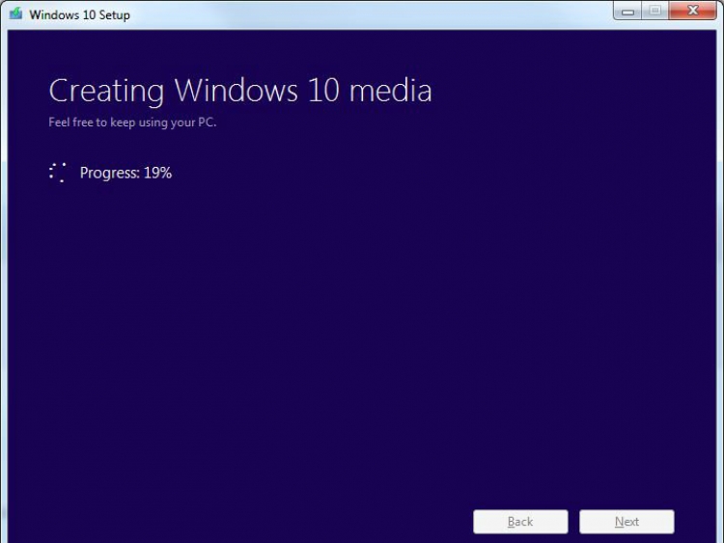This screenshot has height=543, width=724.
Task: Click the "Windows 10 Setup" title text
Action: pyautogui.click(x=79, y=15)
